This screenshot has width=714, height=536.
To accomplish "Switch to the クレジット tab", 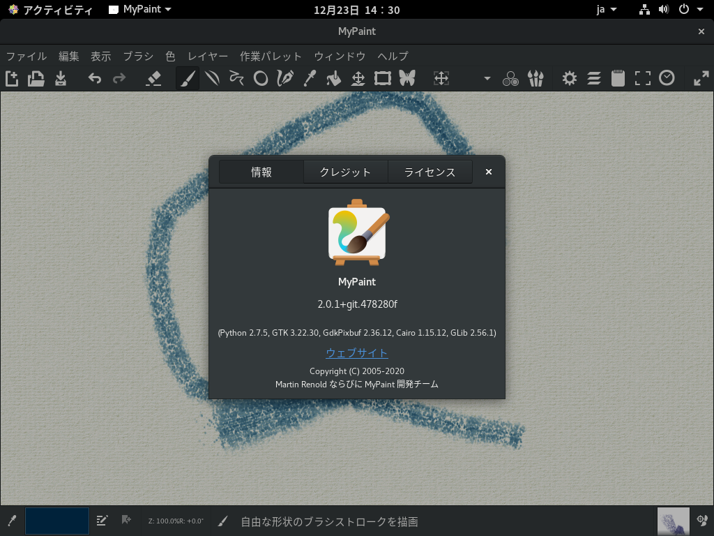I will point(345,171).
